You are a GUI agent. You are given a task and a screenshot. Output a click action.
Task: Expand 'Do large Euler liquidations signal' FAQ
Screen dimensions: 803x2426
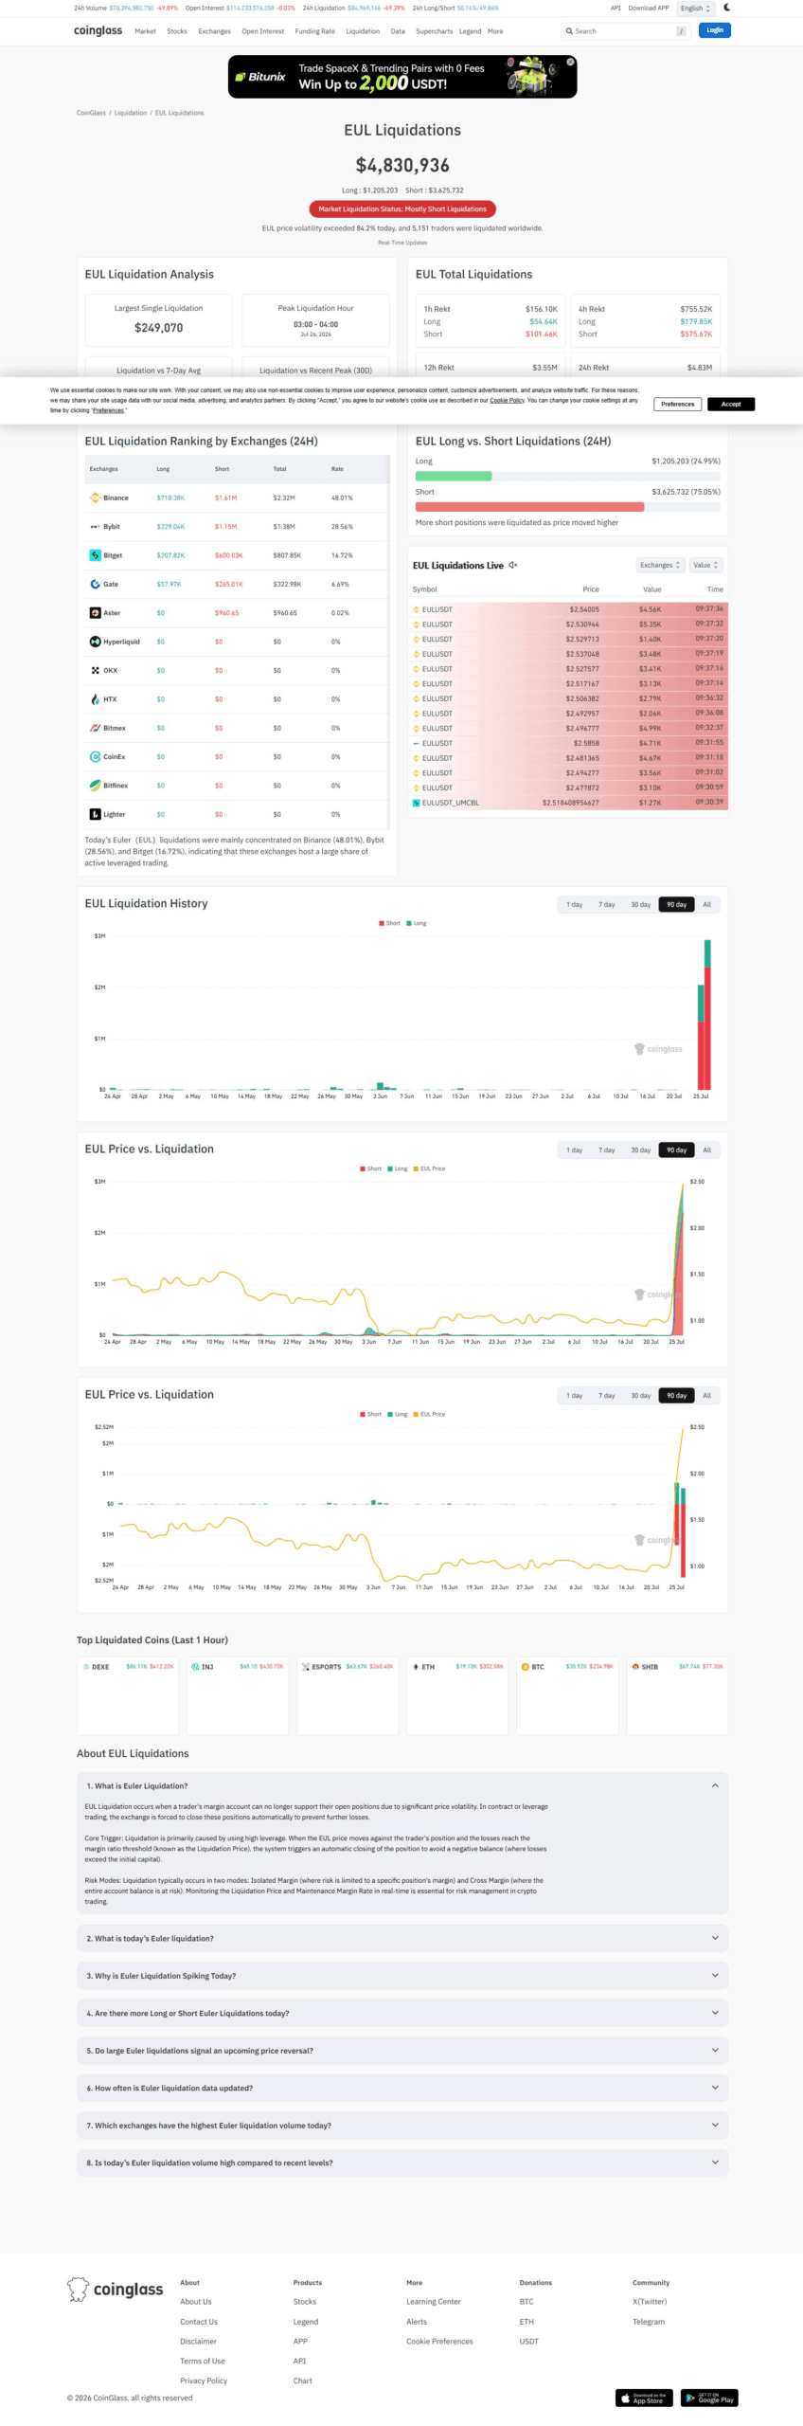[401, 2051]
